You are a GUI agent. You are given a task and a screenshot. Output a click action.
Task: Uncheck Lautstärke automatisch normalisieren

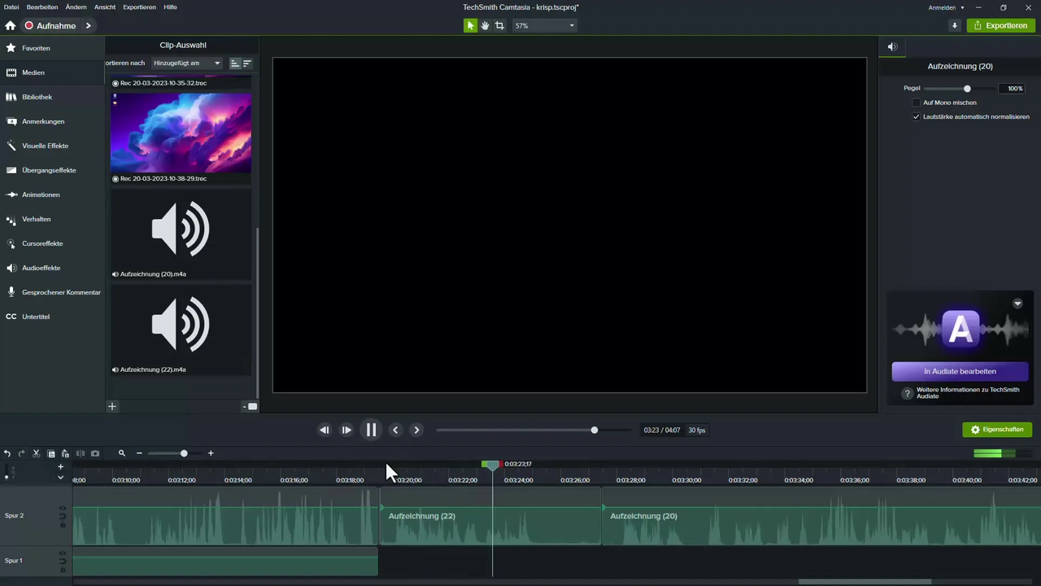coord(917,116)
